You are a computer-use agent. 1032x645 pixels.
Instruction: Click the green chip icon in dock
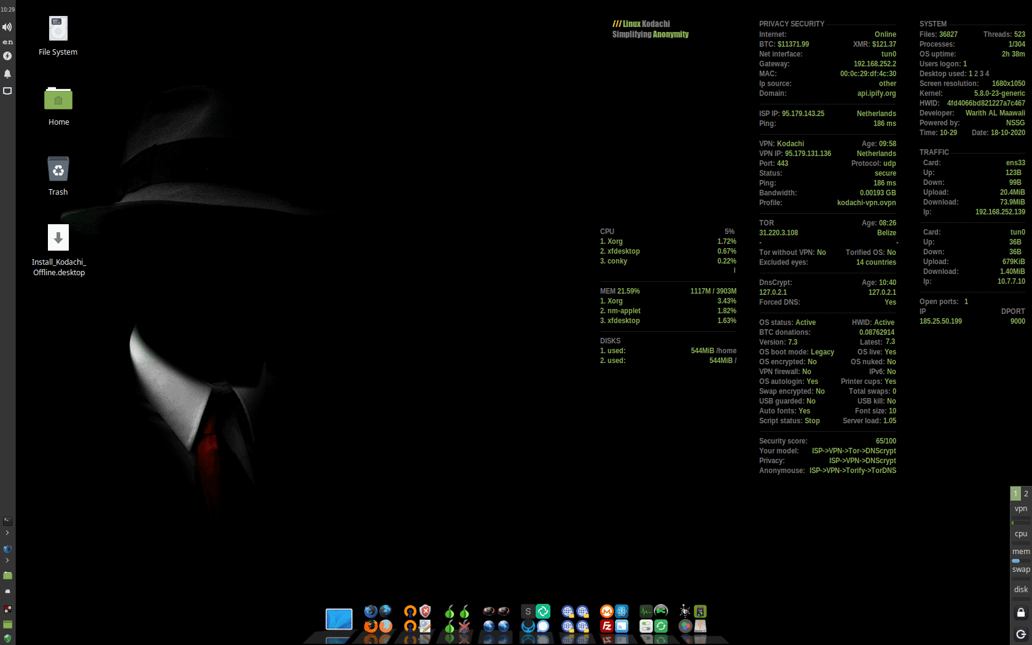click(x=700, y=611)
